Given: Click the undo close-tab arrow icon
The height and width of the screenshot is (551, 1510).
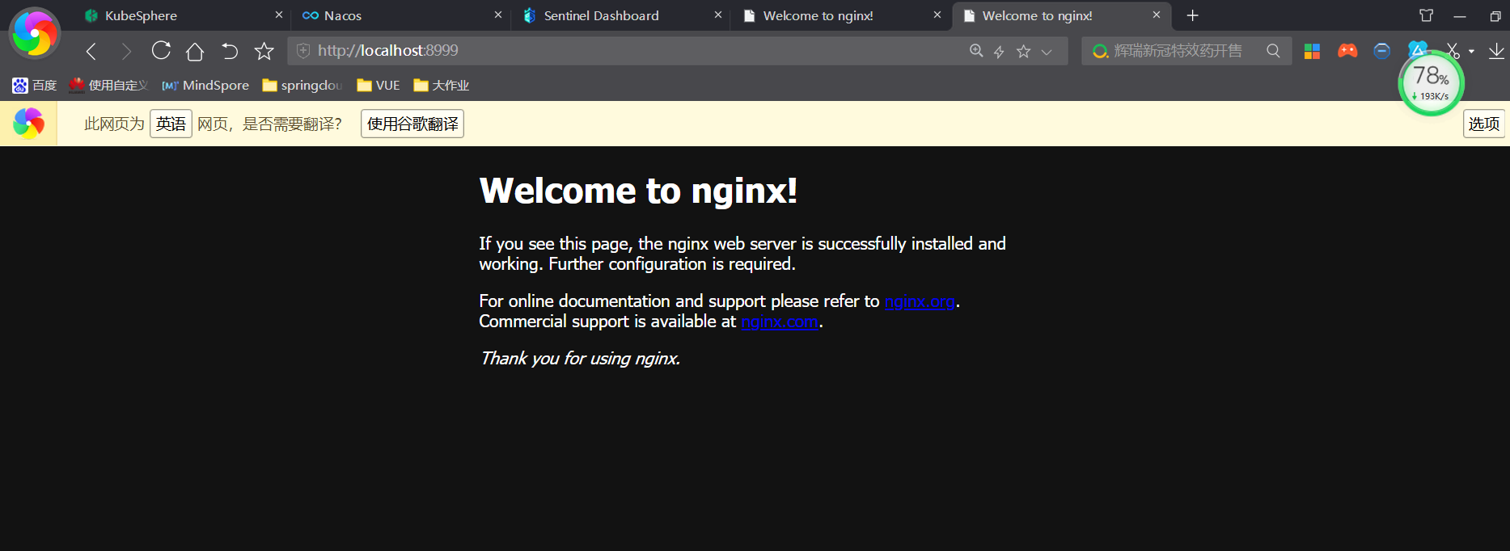Looking at the screenshot, I should tap(230, 52).
